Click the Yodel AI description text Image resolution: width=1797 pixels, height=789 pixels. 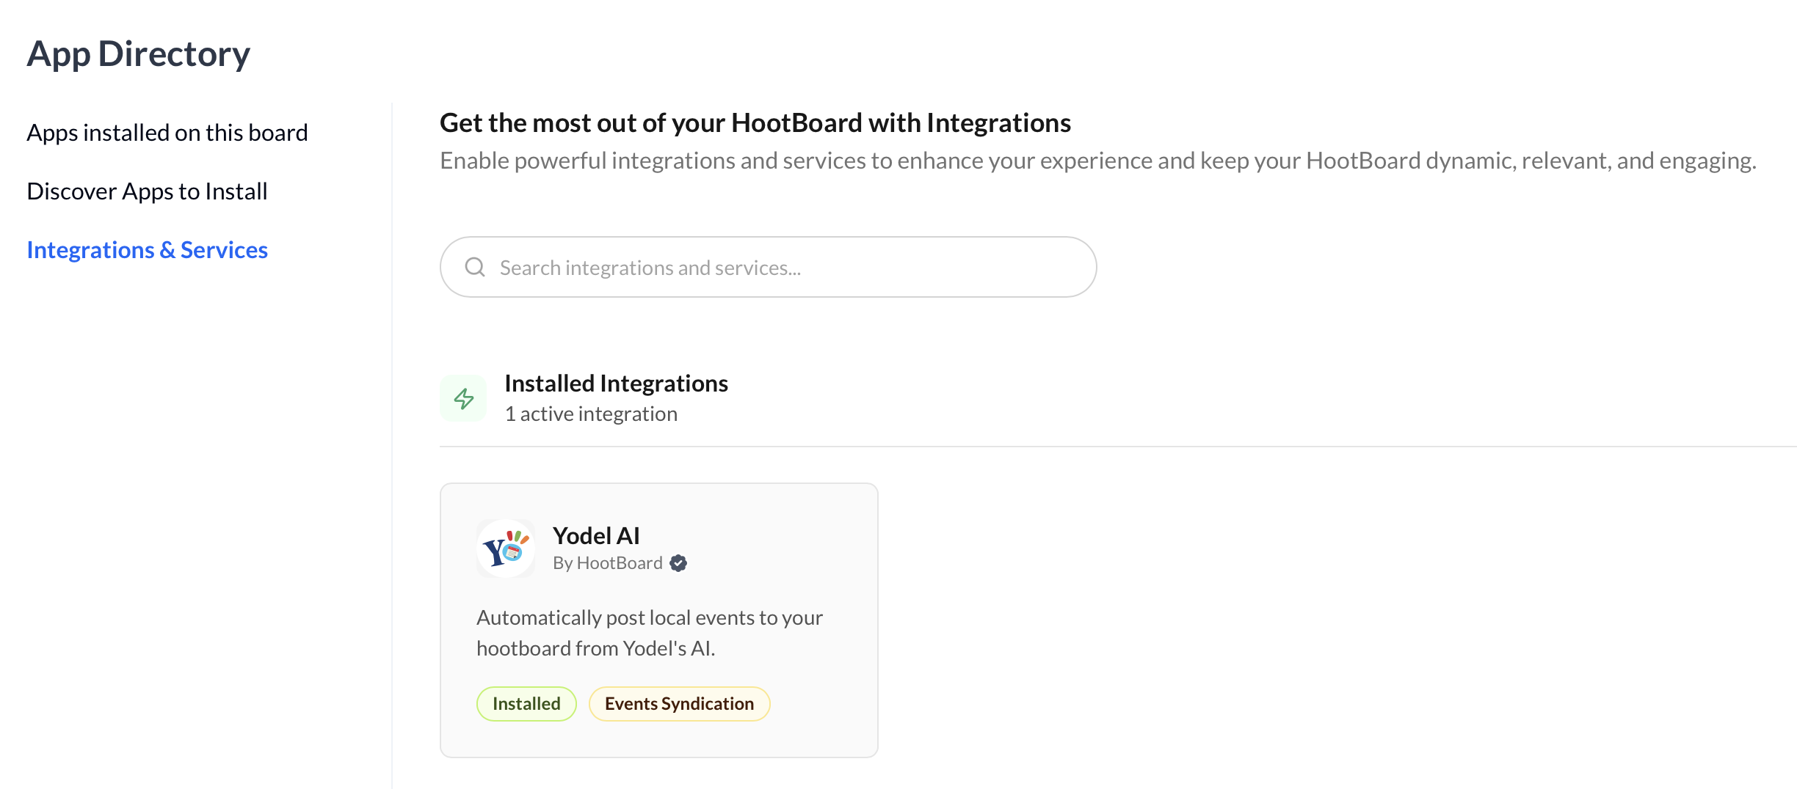[x=649, y=633]
